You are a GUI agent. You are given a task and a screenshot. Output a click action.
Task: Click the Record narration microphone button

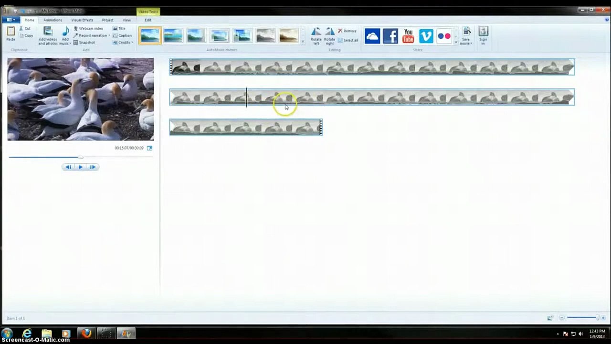[x=90, y=35]
